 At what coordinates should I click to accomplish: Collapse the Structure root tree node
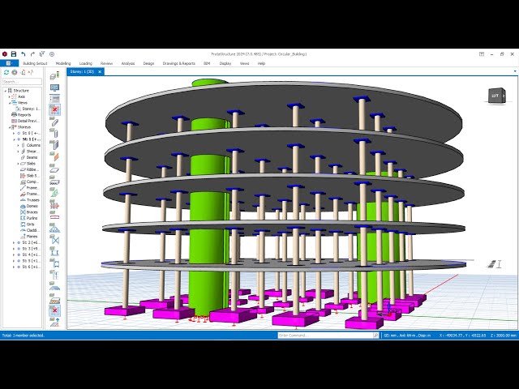tap(6, 90)
